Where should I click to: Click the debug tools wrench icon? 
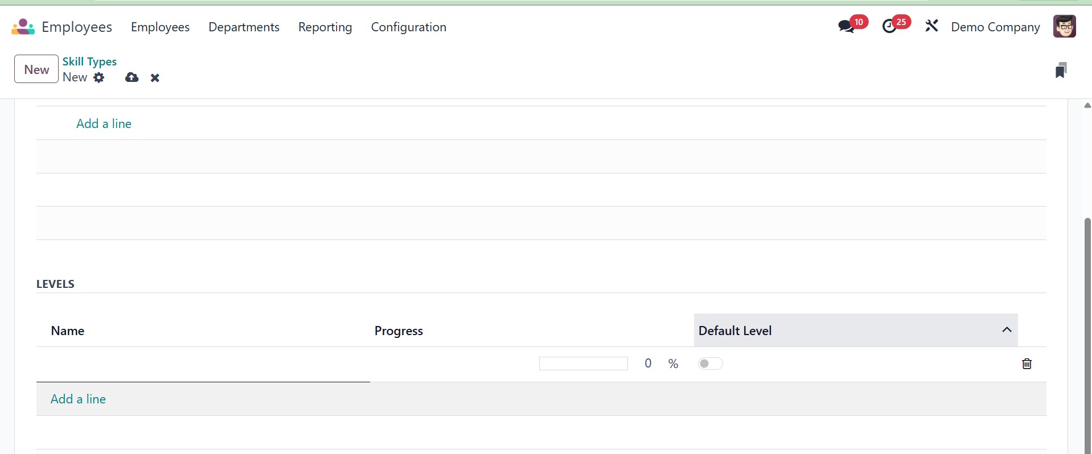pyautogui.click(x=931, y=26)
